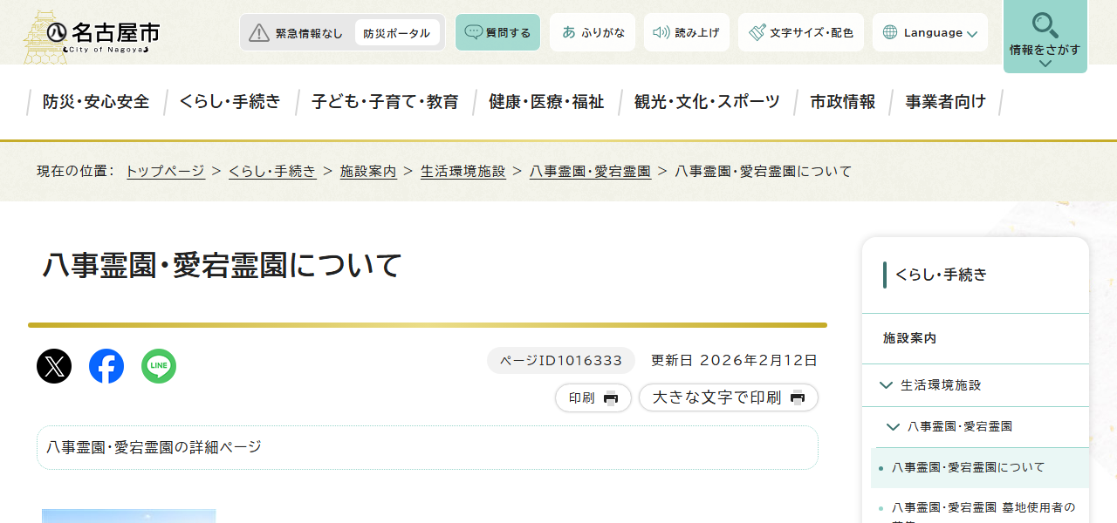The width and height of the screenshot is (1117, 523).
Task: Click the ページID1016333 label
Action: (x=561, y=361)
